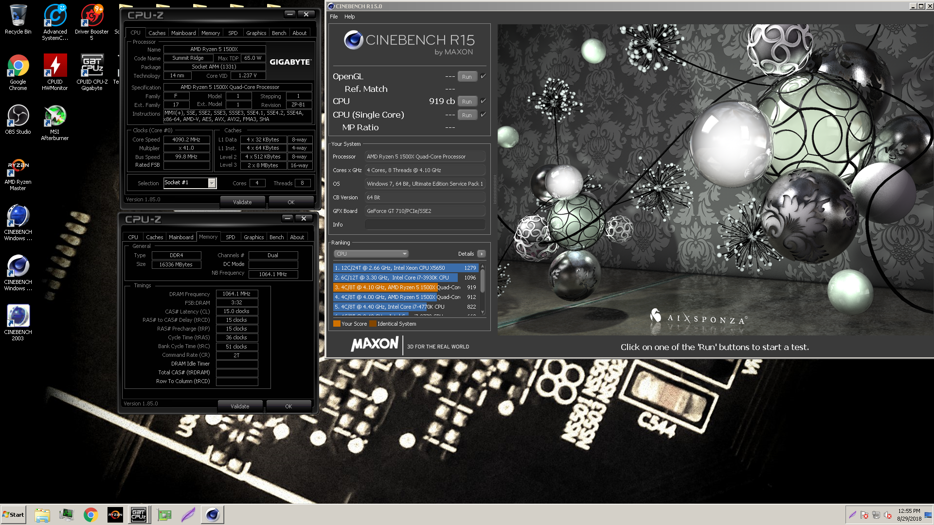Toggle the CPU test checkbox
This screenshot has height=525, width=934.
tap(483, 101)
